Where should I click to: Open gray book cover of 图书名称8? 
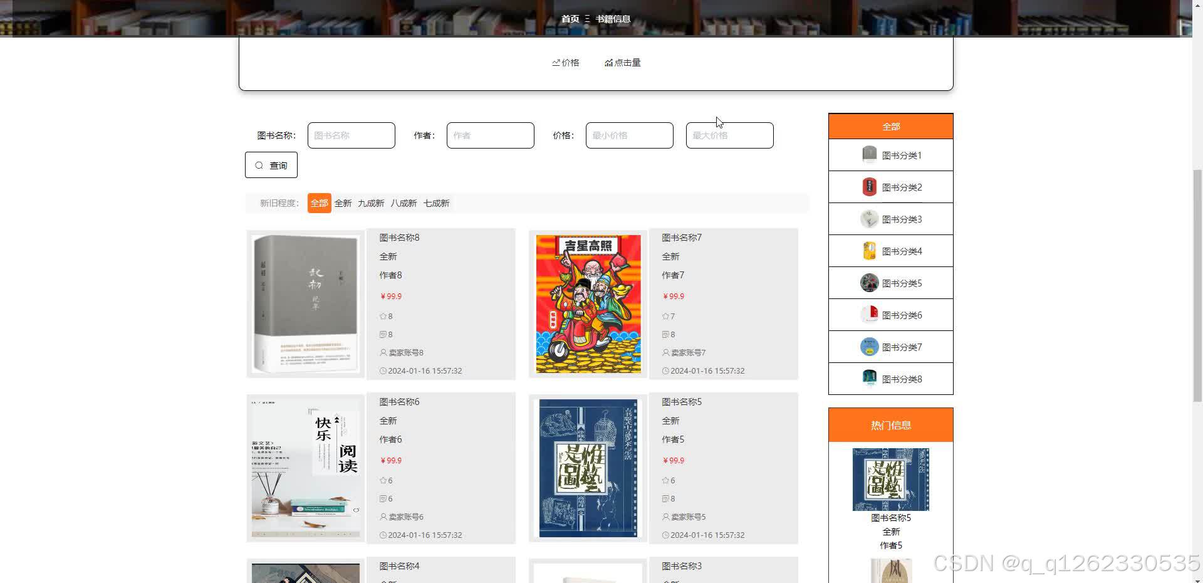point(306,304)
